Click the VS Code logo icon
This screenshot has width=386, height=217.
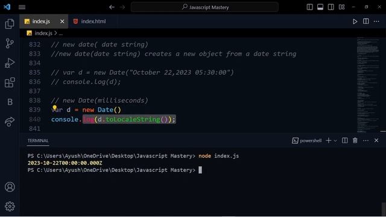click(7, 7)
